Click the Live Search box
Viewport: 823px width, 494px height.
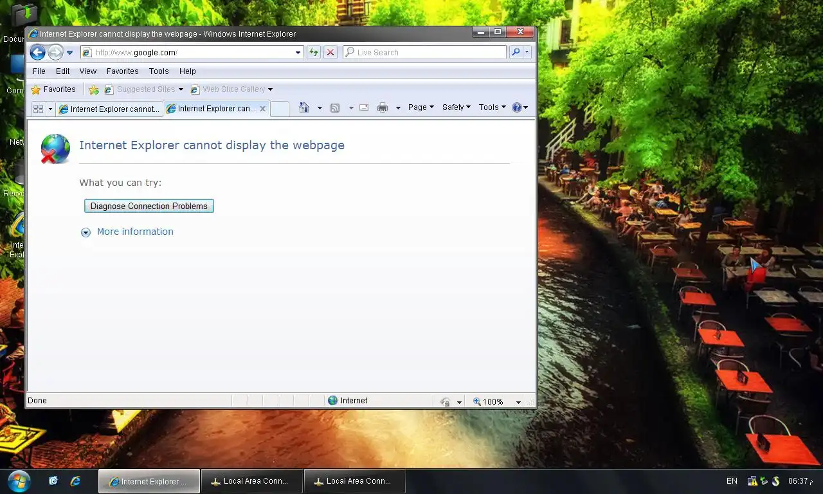pos(424,53)
